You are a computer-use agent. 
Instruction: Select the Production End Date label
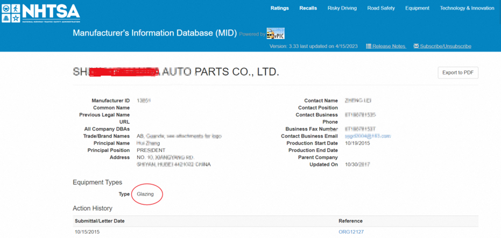(313, 150)
